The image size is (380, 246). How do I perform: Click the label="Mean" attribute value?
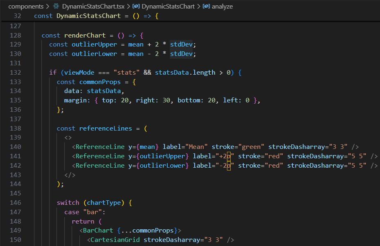[x=196, y=147]
